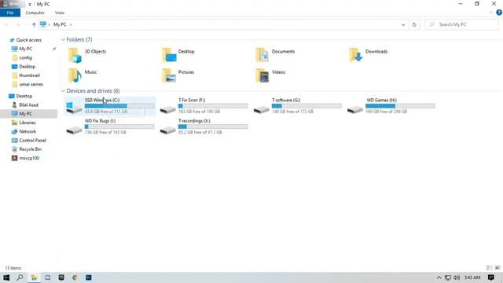The width and height of the screenshot is (503, 283).
Task: Open config folder in navigation pane
Action: pyautogui.click(x=25, y=57)
